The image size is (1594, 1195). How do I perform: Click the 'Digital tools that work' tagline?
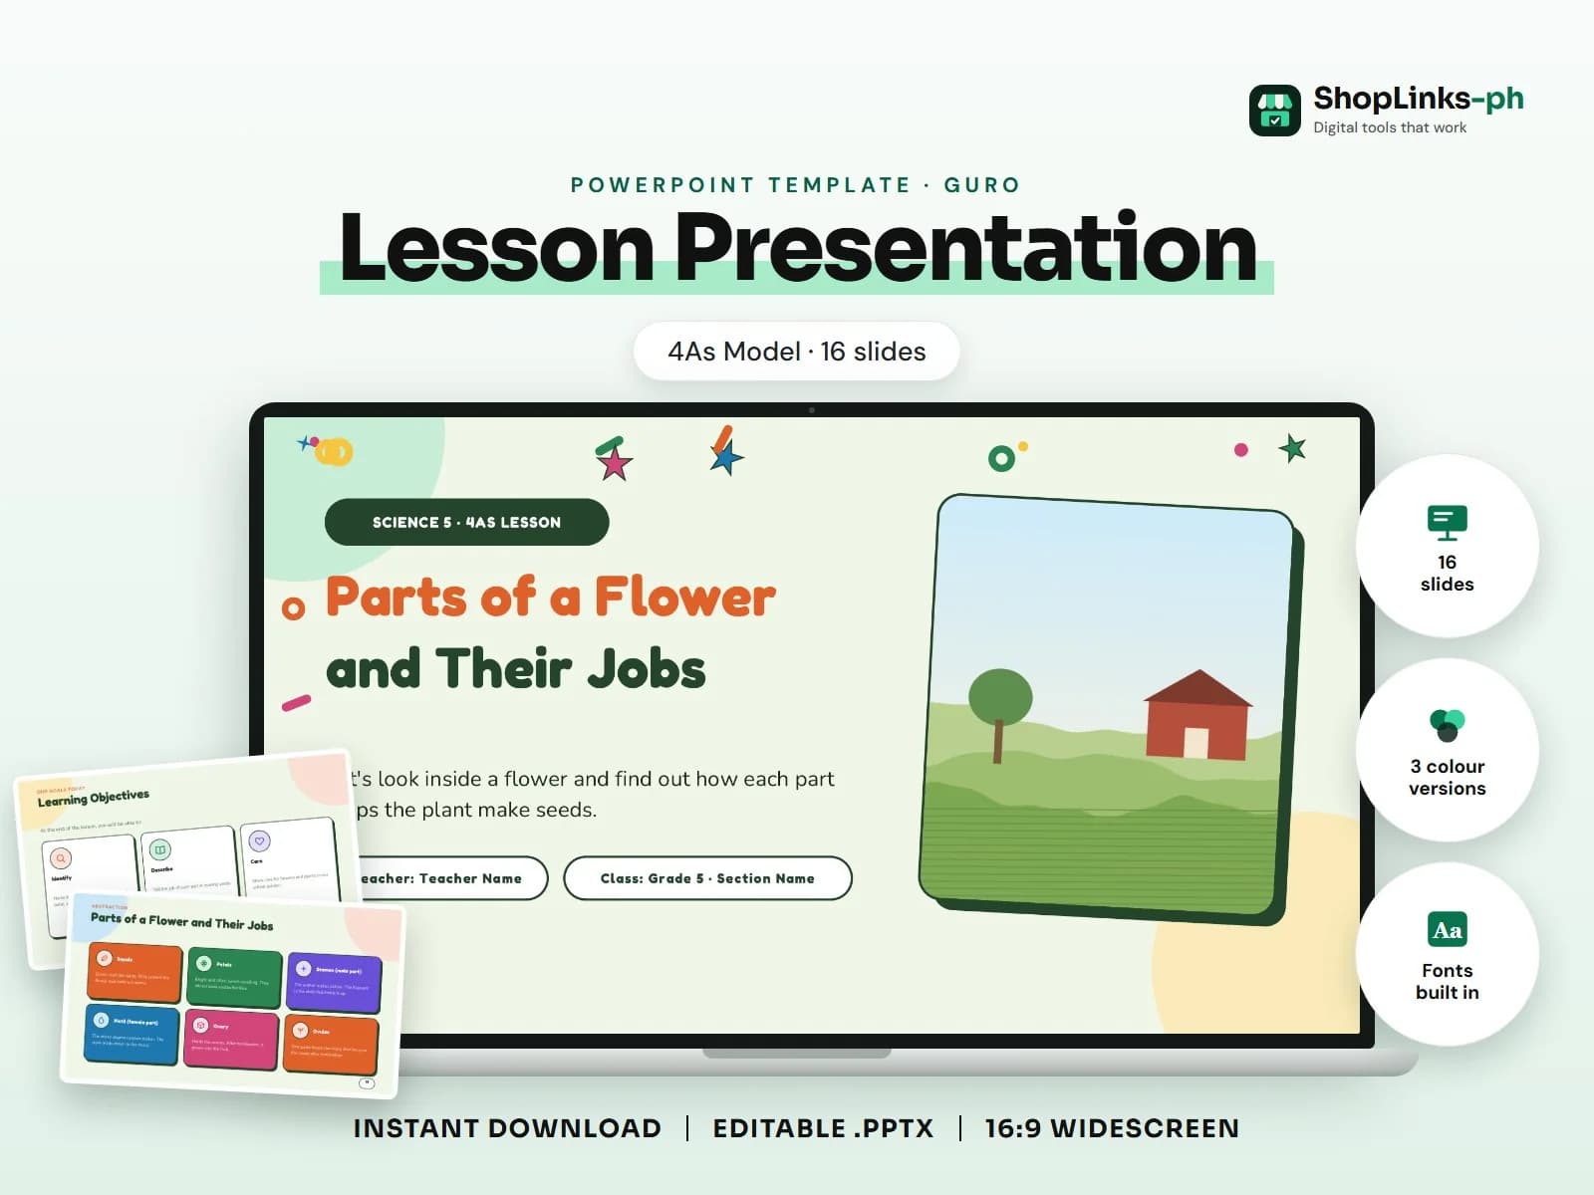[x=1390, y=127]
